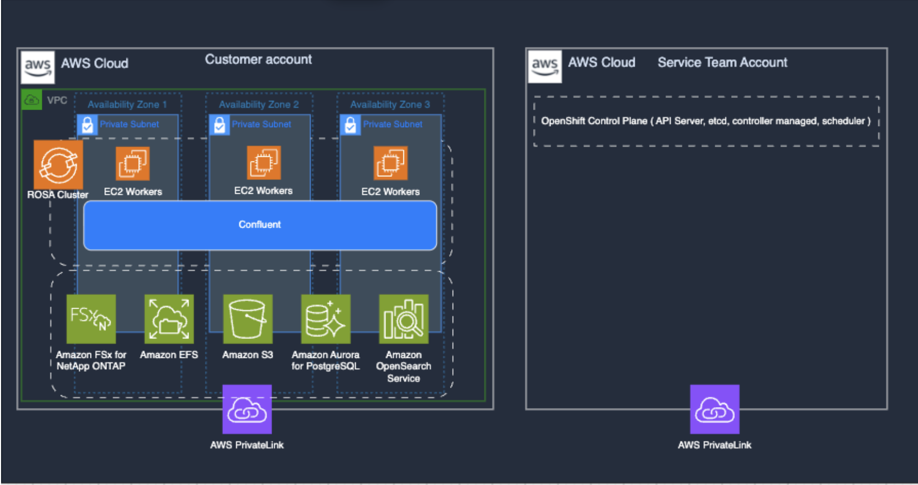
Task: Select the blue Confluent box
Action: click(x=260, y=225)
